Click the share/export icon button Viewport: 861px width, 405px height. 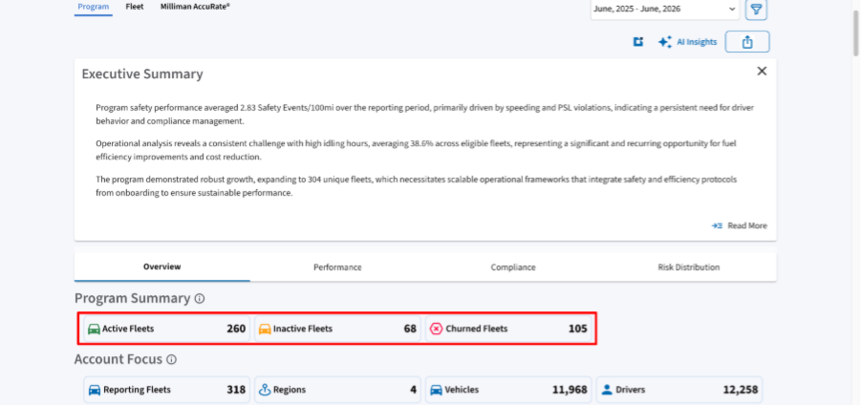(x=747, y=42)
